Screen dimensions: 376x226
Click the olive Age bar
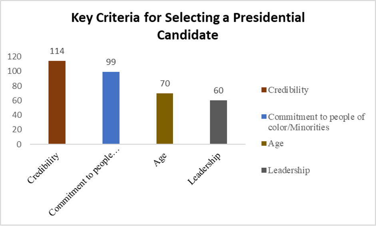coord(165,119)
